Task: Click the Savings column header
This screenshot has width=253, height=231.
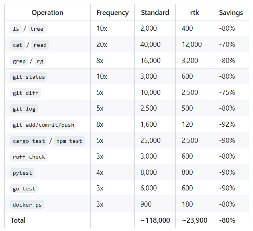Action: click(231, 13)
